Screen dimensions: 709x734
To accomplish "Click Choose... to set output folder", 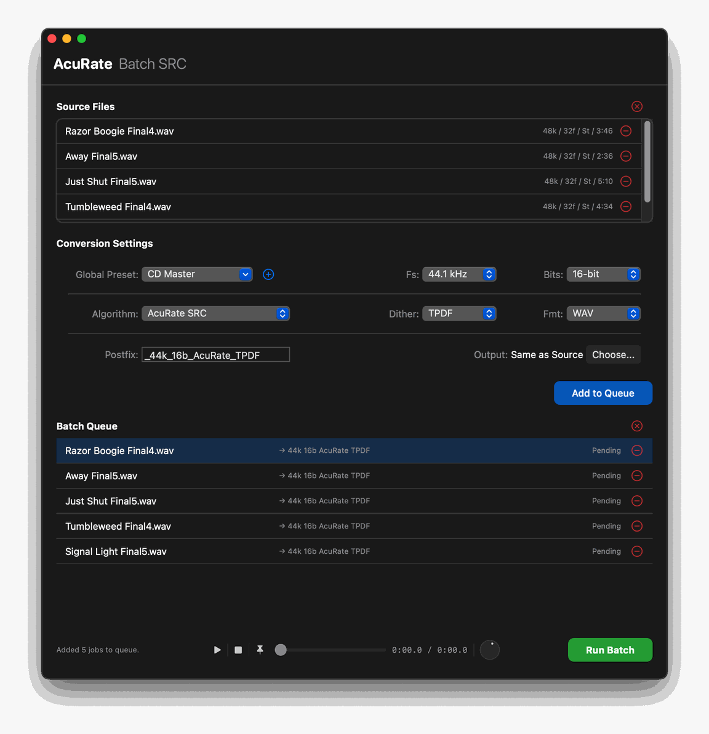I will pos(614,355).
